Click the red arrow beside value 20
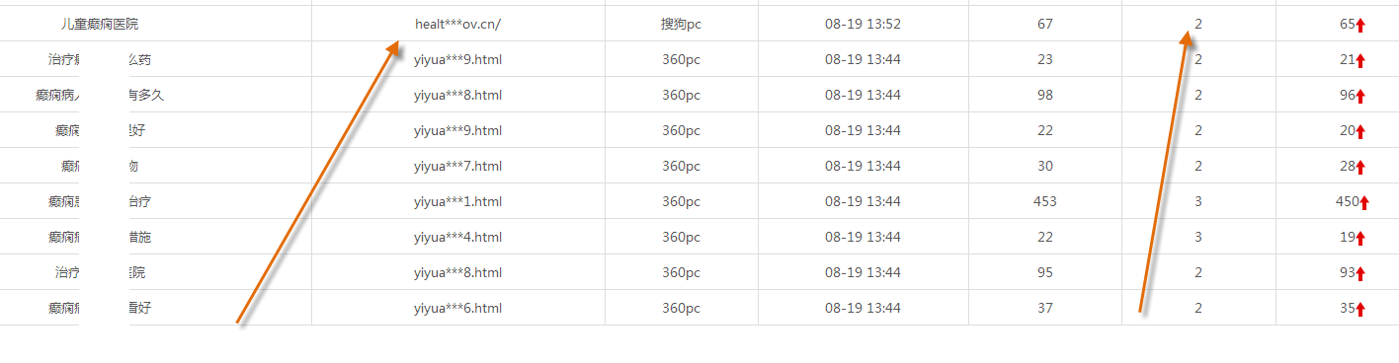Viewport: 1399px width, 363px height. [x=1360, y=131]
